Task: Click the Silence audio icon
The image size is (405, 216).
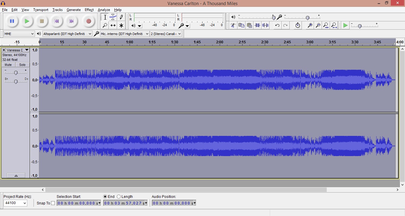Action: [x=265, y=26]
